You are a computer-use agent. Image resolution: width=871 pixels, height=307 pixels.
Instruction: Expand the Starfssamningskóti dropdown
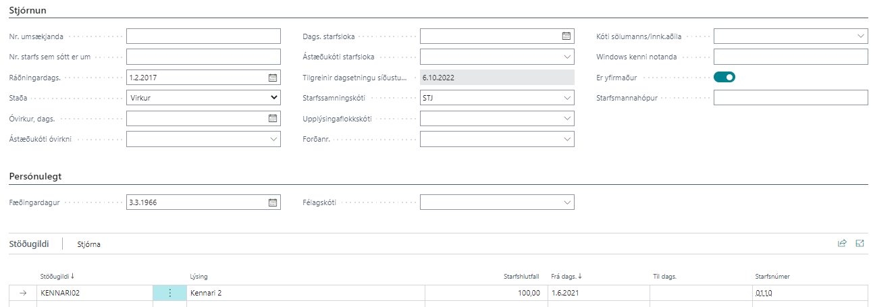pyautogui.click(x=566, y=98)
